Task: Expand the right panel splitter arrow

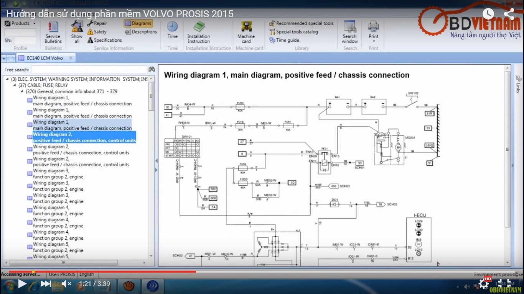Action: (513, 166)
